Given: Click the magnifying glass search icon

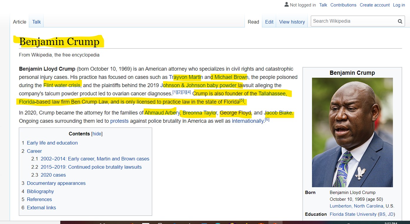Looking at the screenshot, I should pyautogui.click(x=400, y=21).
